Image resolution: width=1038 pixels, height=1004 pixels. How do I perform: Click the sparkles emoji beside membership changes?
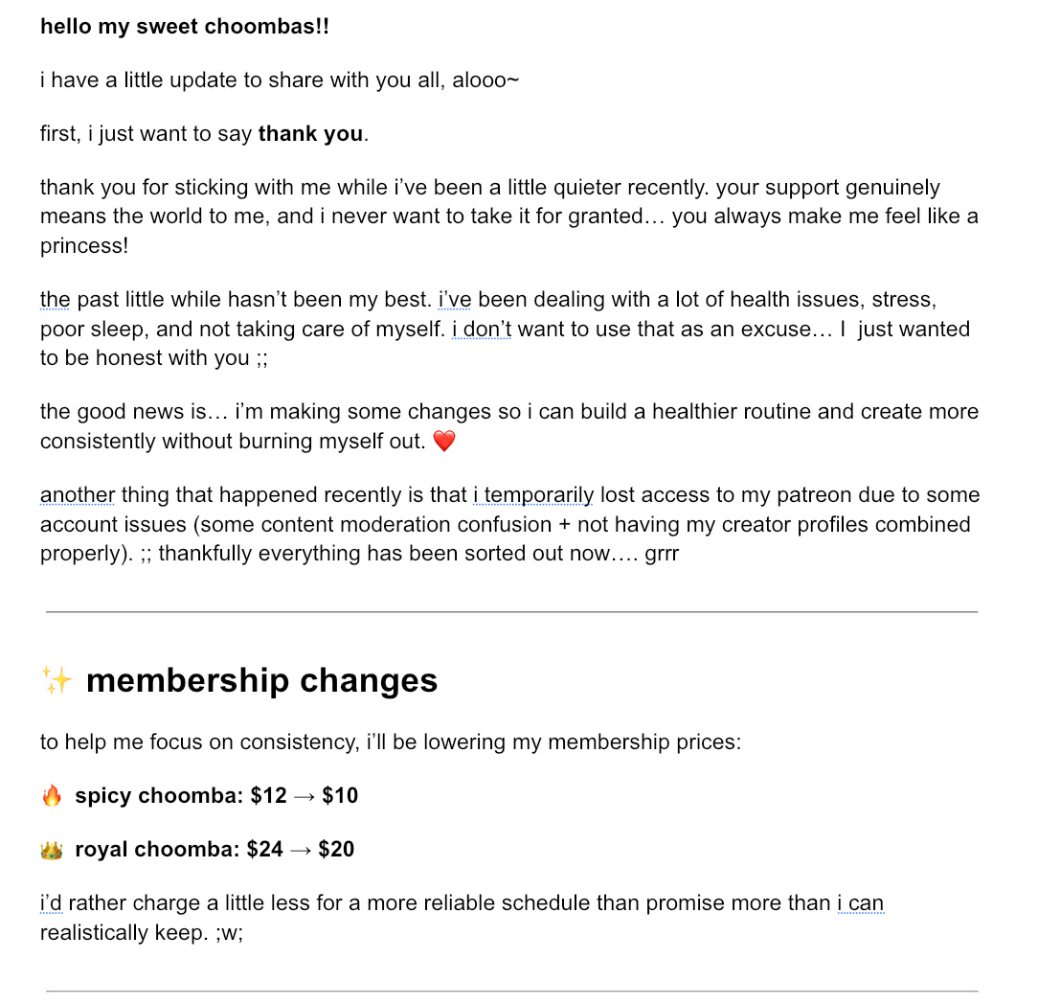56,680
